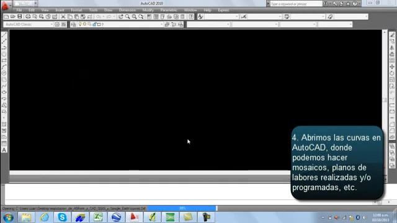Click the Match Properties icon
Image resolution: width=397 pixels, height=223 pixels.
pos(90,17)
